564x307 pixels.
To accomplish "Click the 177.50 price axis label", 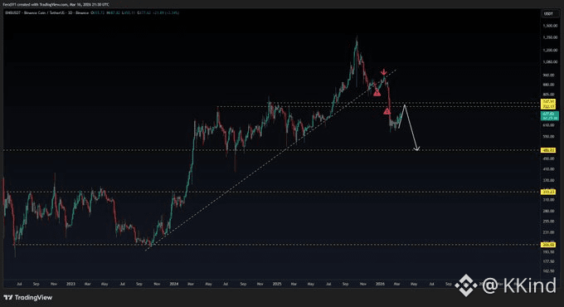I will pos(549,261).
